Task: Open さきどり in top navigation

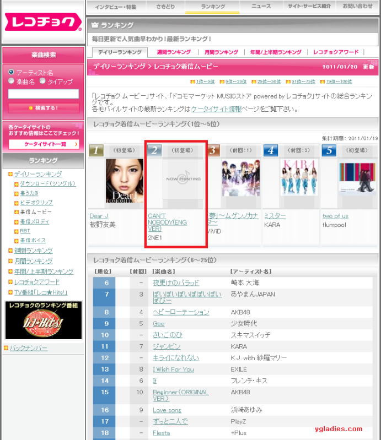Action: pyautogui.click(x=165, y=7)
